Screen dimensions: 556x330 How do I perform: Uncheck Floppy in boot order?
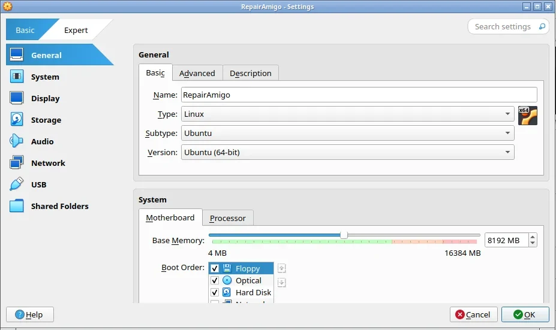[215, 268]
